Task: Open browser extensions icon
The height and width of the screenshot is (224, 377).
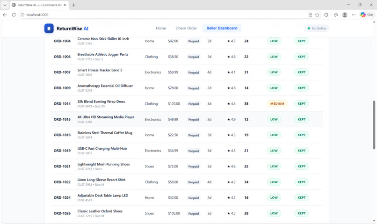Action: pos(326,14)
